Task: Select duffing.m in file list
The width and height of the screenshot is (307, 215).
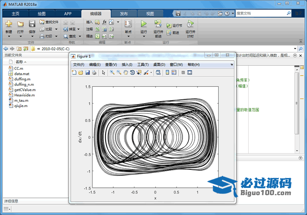Action: (22, 79)
